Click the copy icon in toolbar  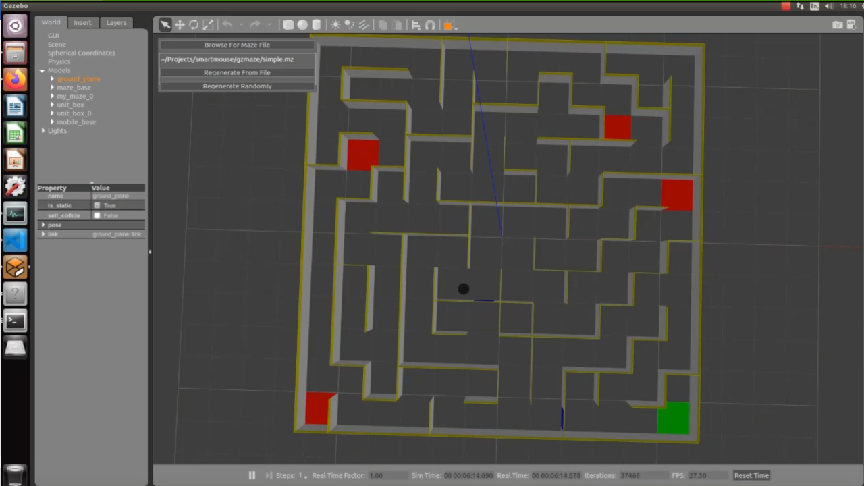point(383,25)
